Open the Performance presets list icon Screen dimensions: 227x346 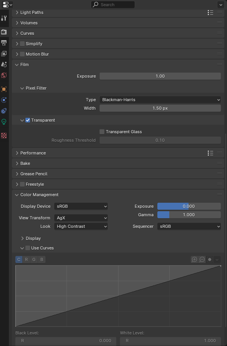click(x=210, y=153)
